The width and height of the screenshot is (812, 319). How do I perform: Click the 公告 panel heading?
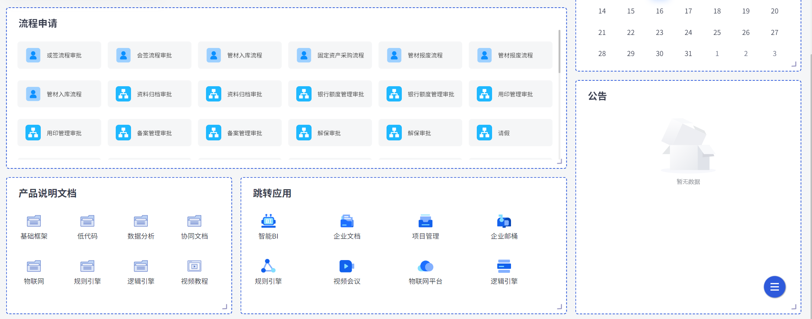[x=598, y=96]
